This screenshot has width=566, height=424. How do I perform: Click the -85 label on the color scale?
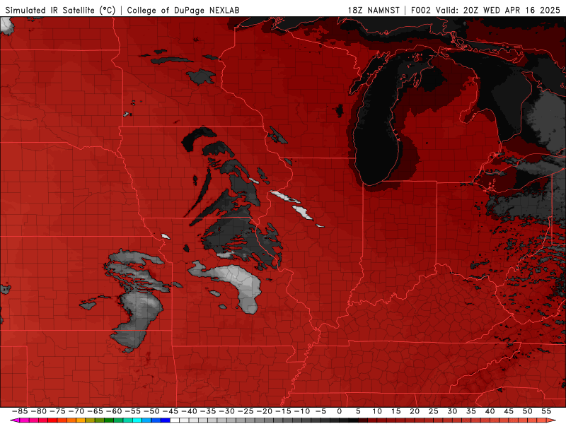[20, 411]
